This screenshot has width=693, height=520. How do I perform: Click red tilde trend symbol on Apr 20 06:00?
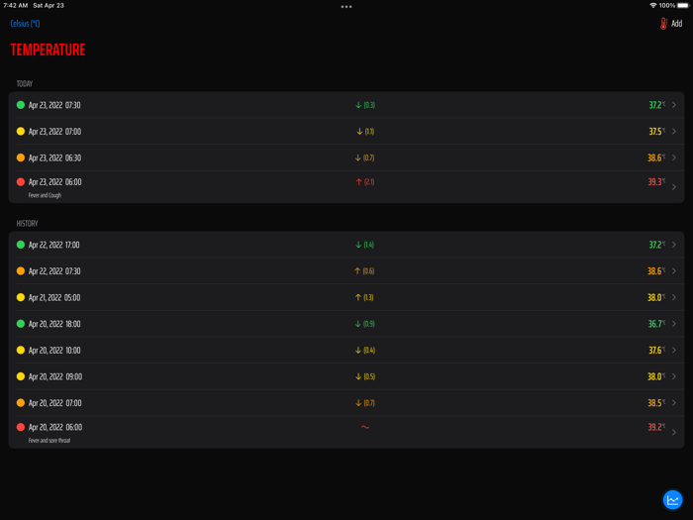365,427
